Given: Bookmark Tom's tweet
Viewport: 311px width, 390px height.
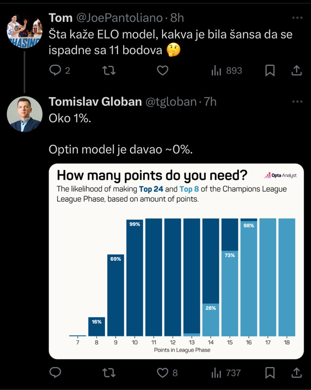Looking at the screenshot, I should pyautogui.click(x=270, y=70).
